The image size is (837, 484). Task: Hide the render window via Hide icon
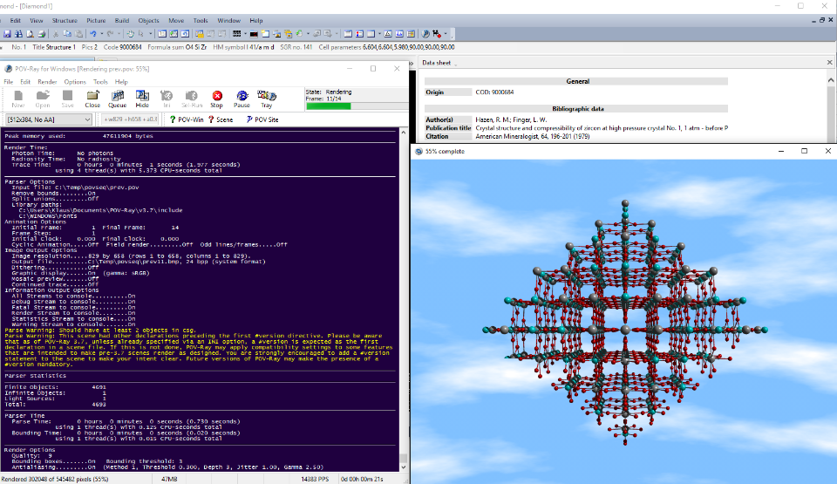click(x=142, y=99)
